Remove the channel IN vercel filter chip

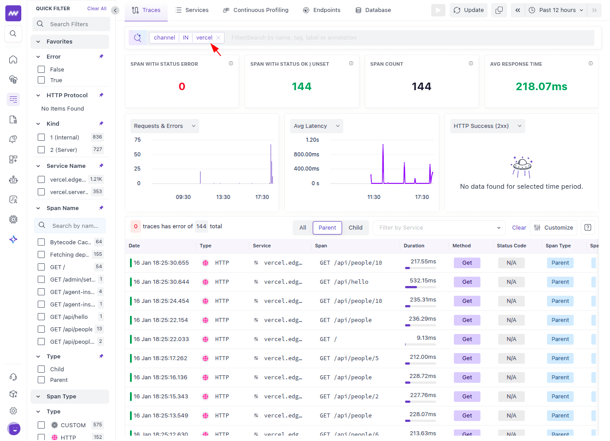tap(218, 37)
